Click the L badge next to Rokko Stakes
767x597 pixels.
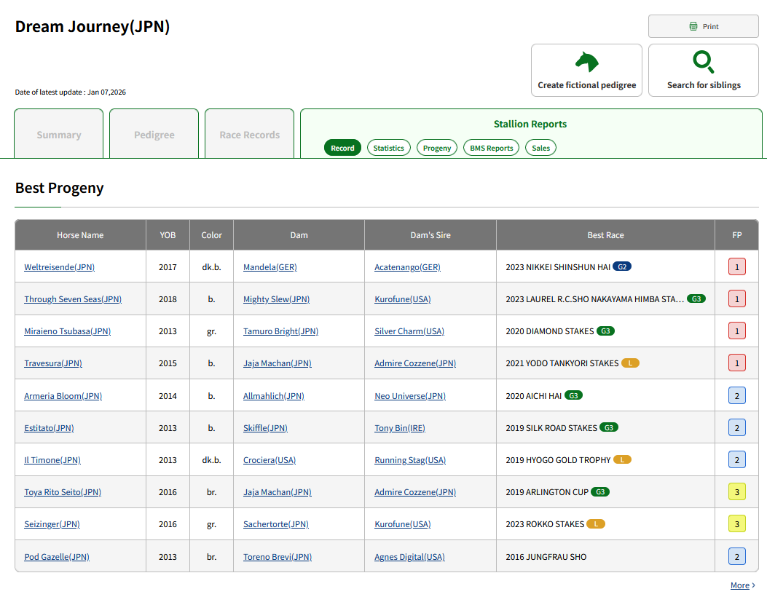pyautogui.click(x=596, y=523)
